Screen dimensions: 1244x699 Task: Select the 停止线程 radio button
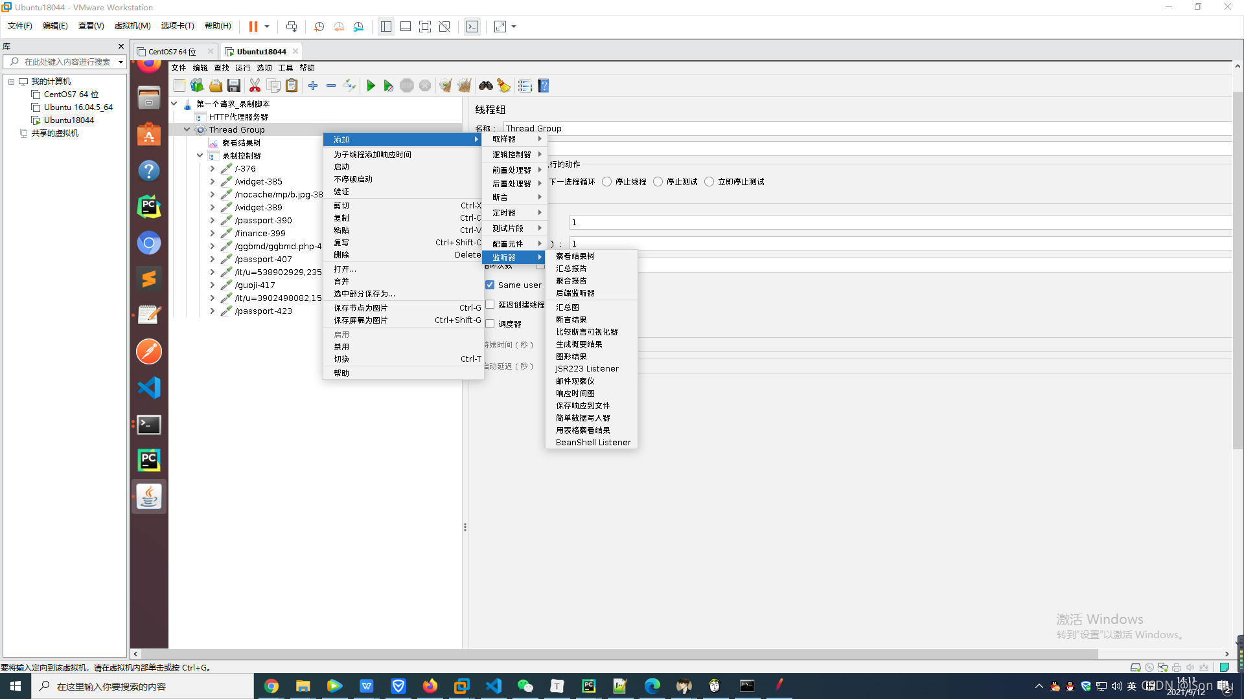coord(607,182)
